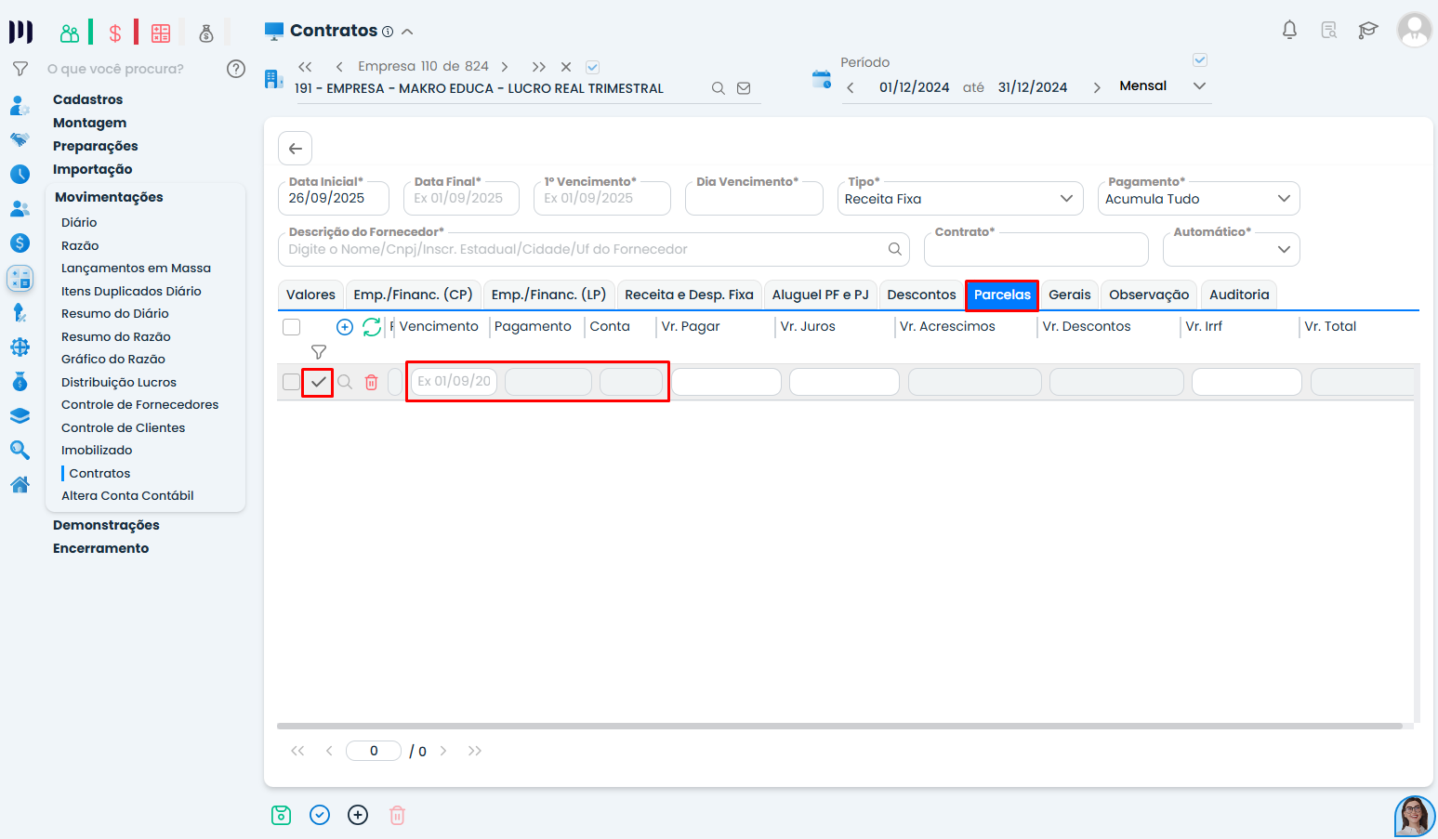
Task: Click the green save icon at bottom
Action: 281,815
